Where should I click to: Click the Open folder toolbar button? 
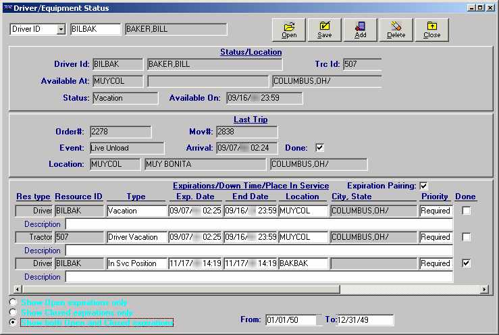(x=289, y=29)
